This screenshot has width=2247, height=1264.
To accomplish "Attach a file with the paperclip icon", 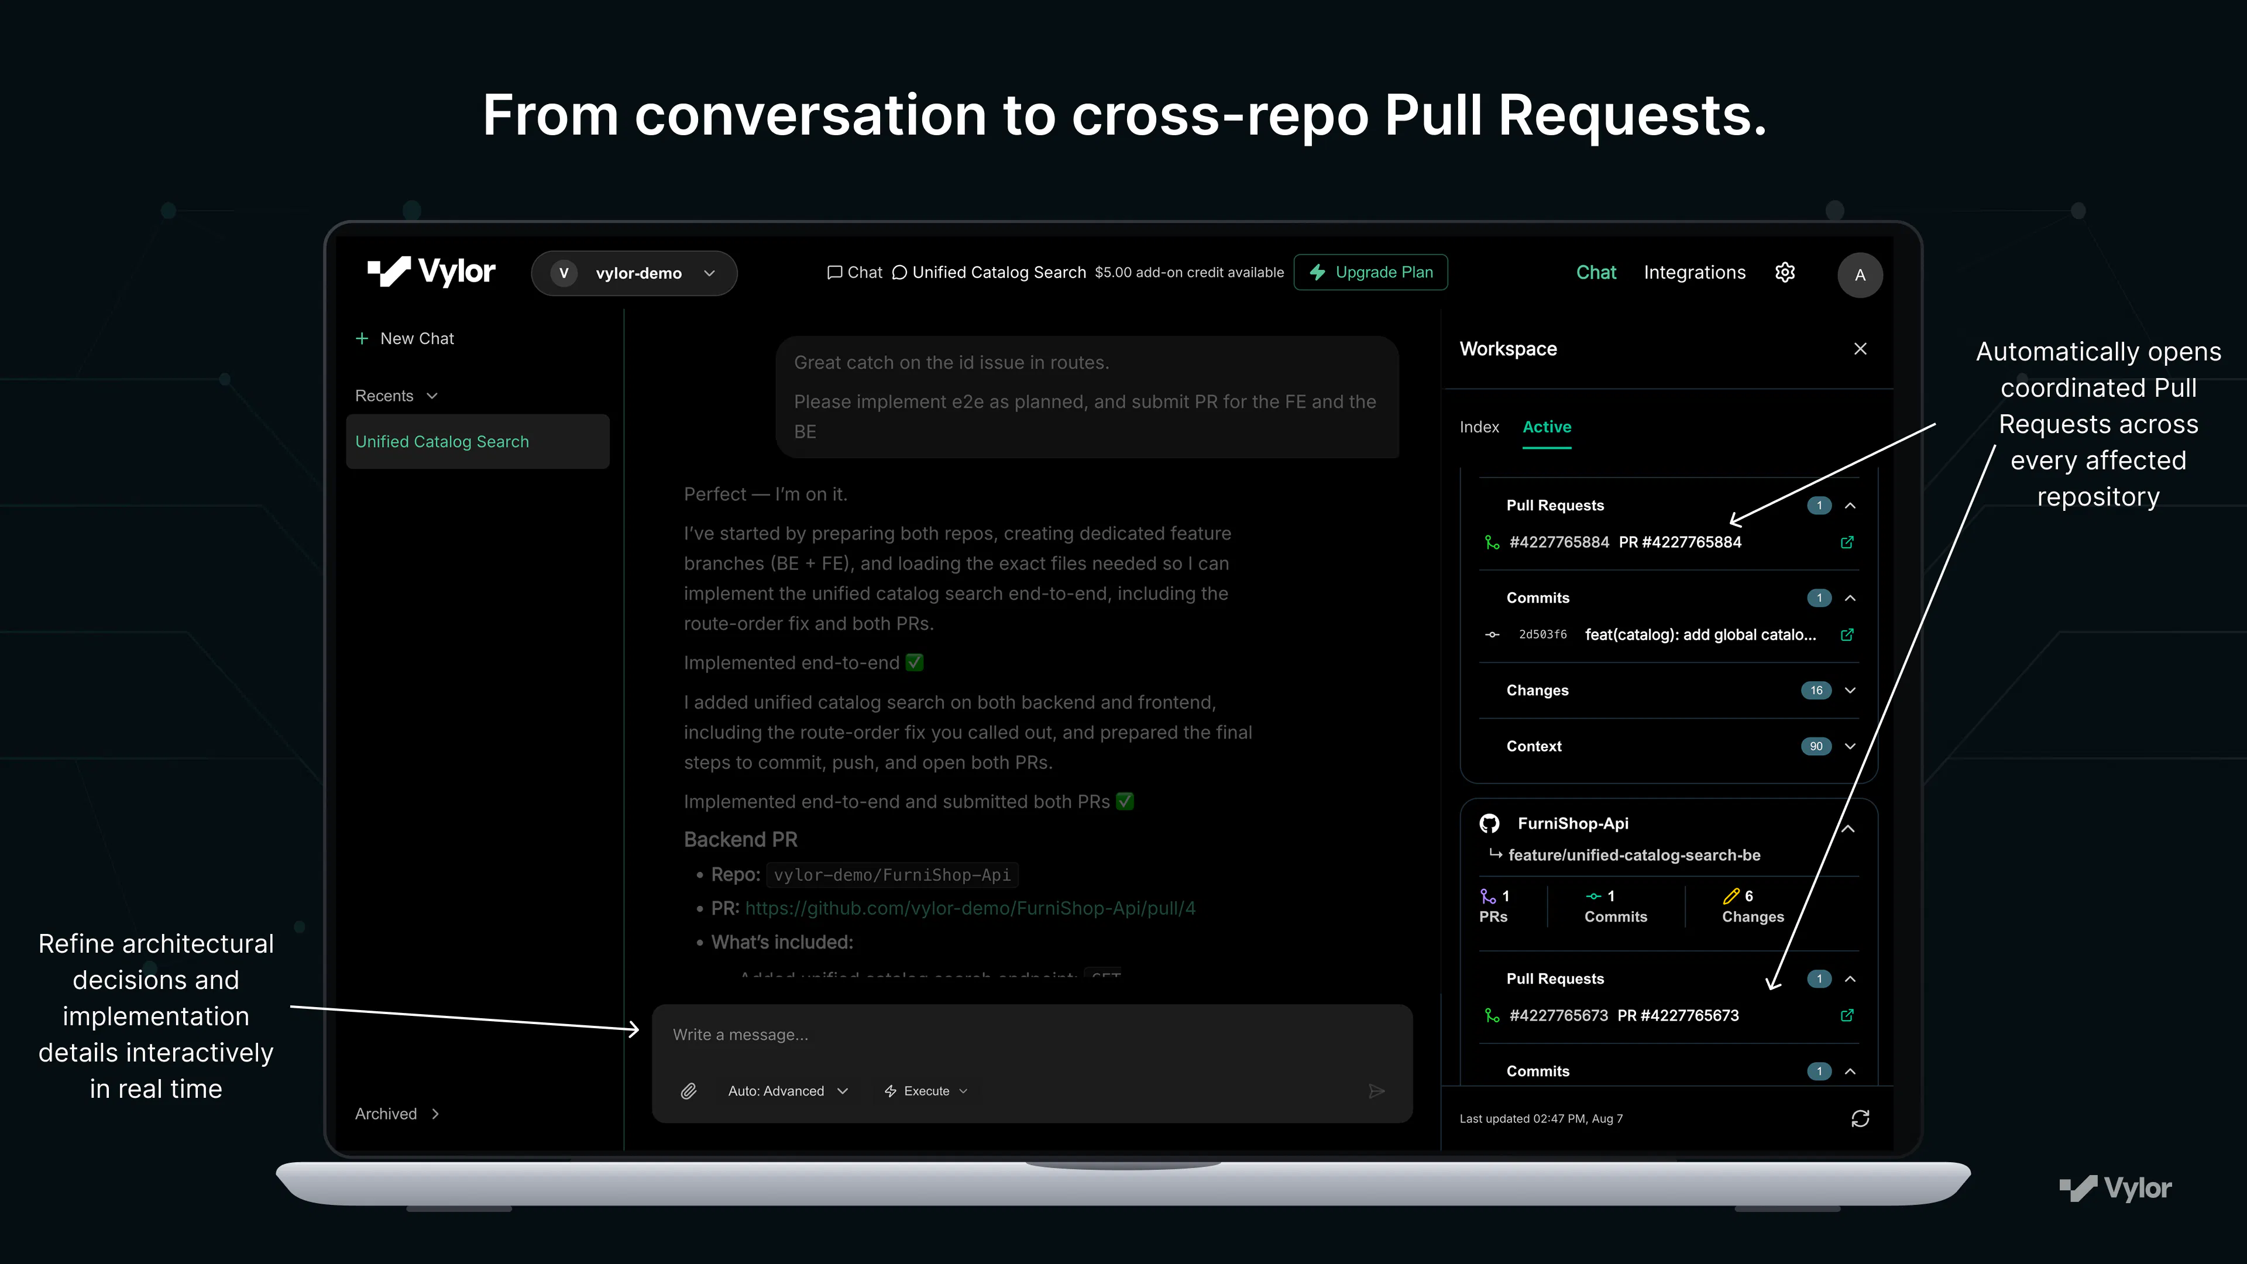I will pos(688,1091).
